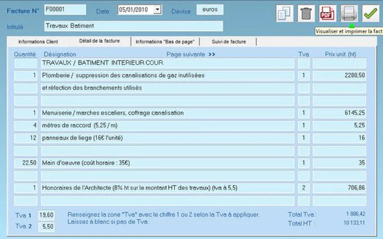
Task: Click the Tva cell on the Menuiserie row
Action: (x=303, y=113)
